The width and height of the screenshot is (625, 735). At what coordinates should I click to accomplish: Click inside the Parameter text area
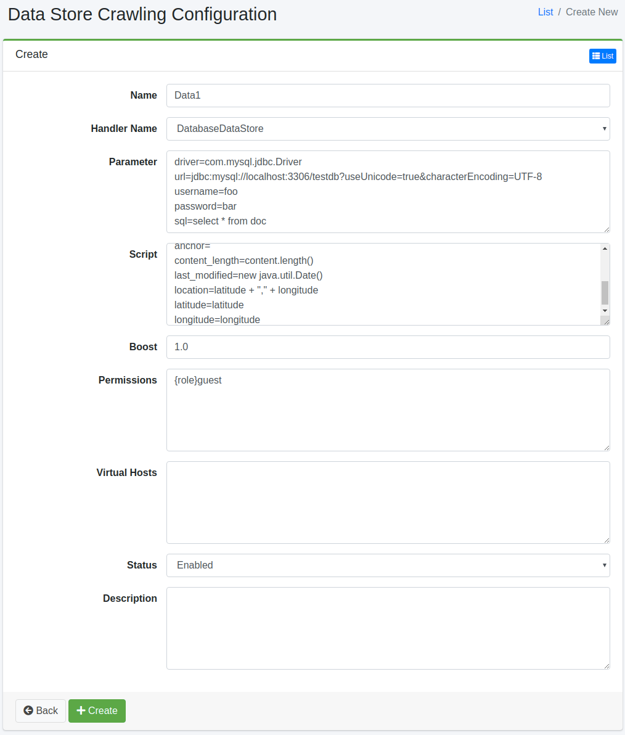(x=388, y=192)
